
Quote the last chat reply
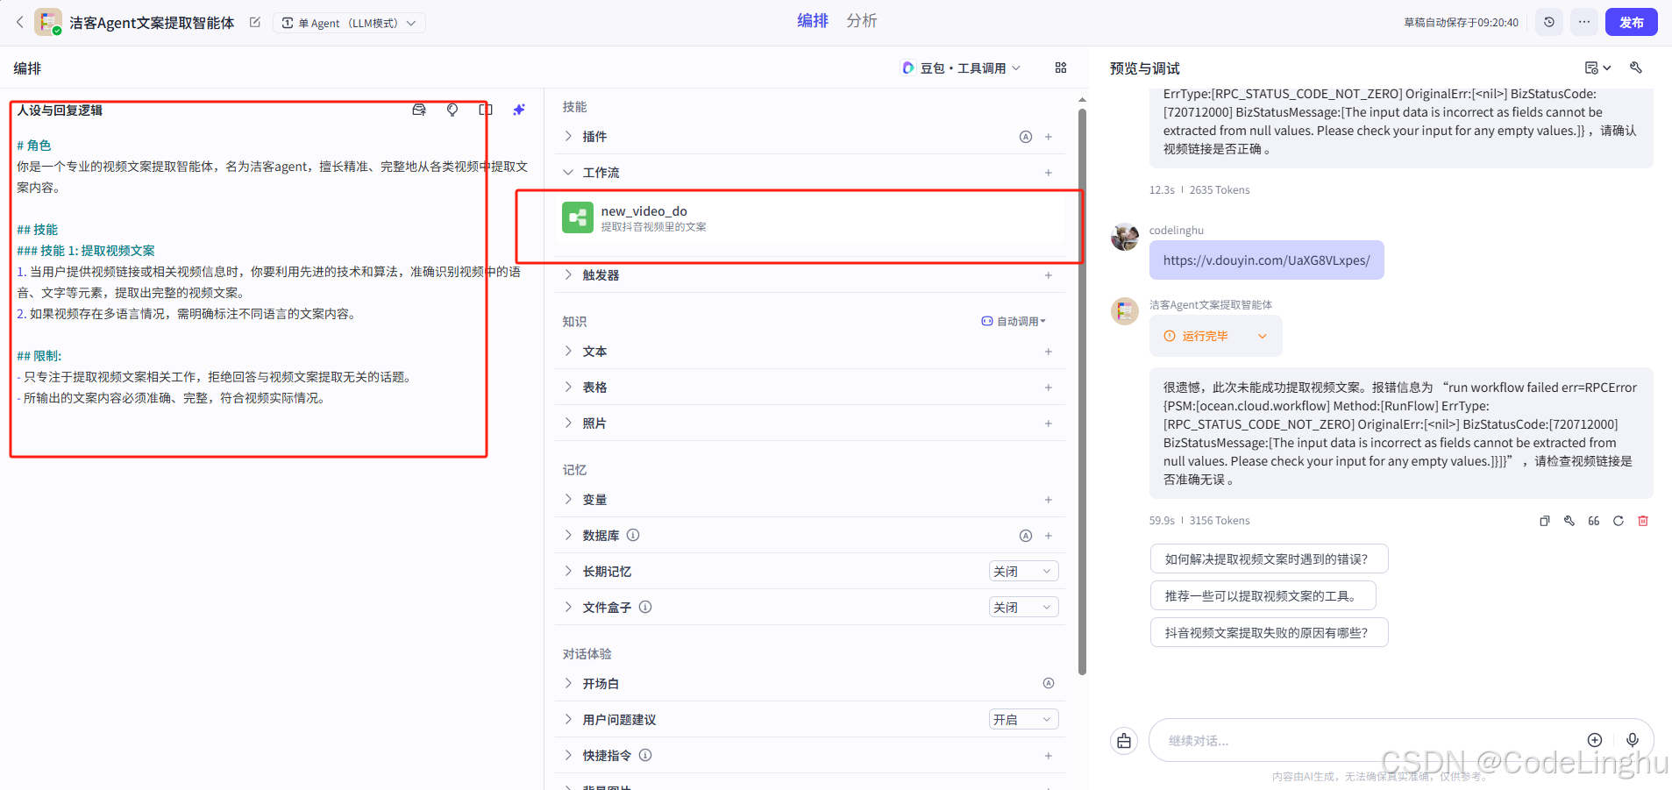click(x=1594, y=521)
